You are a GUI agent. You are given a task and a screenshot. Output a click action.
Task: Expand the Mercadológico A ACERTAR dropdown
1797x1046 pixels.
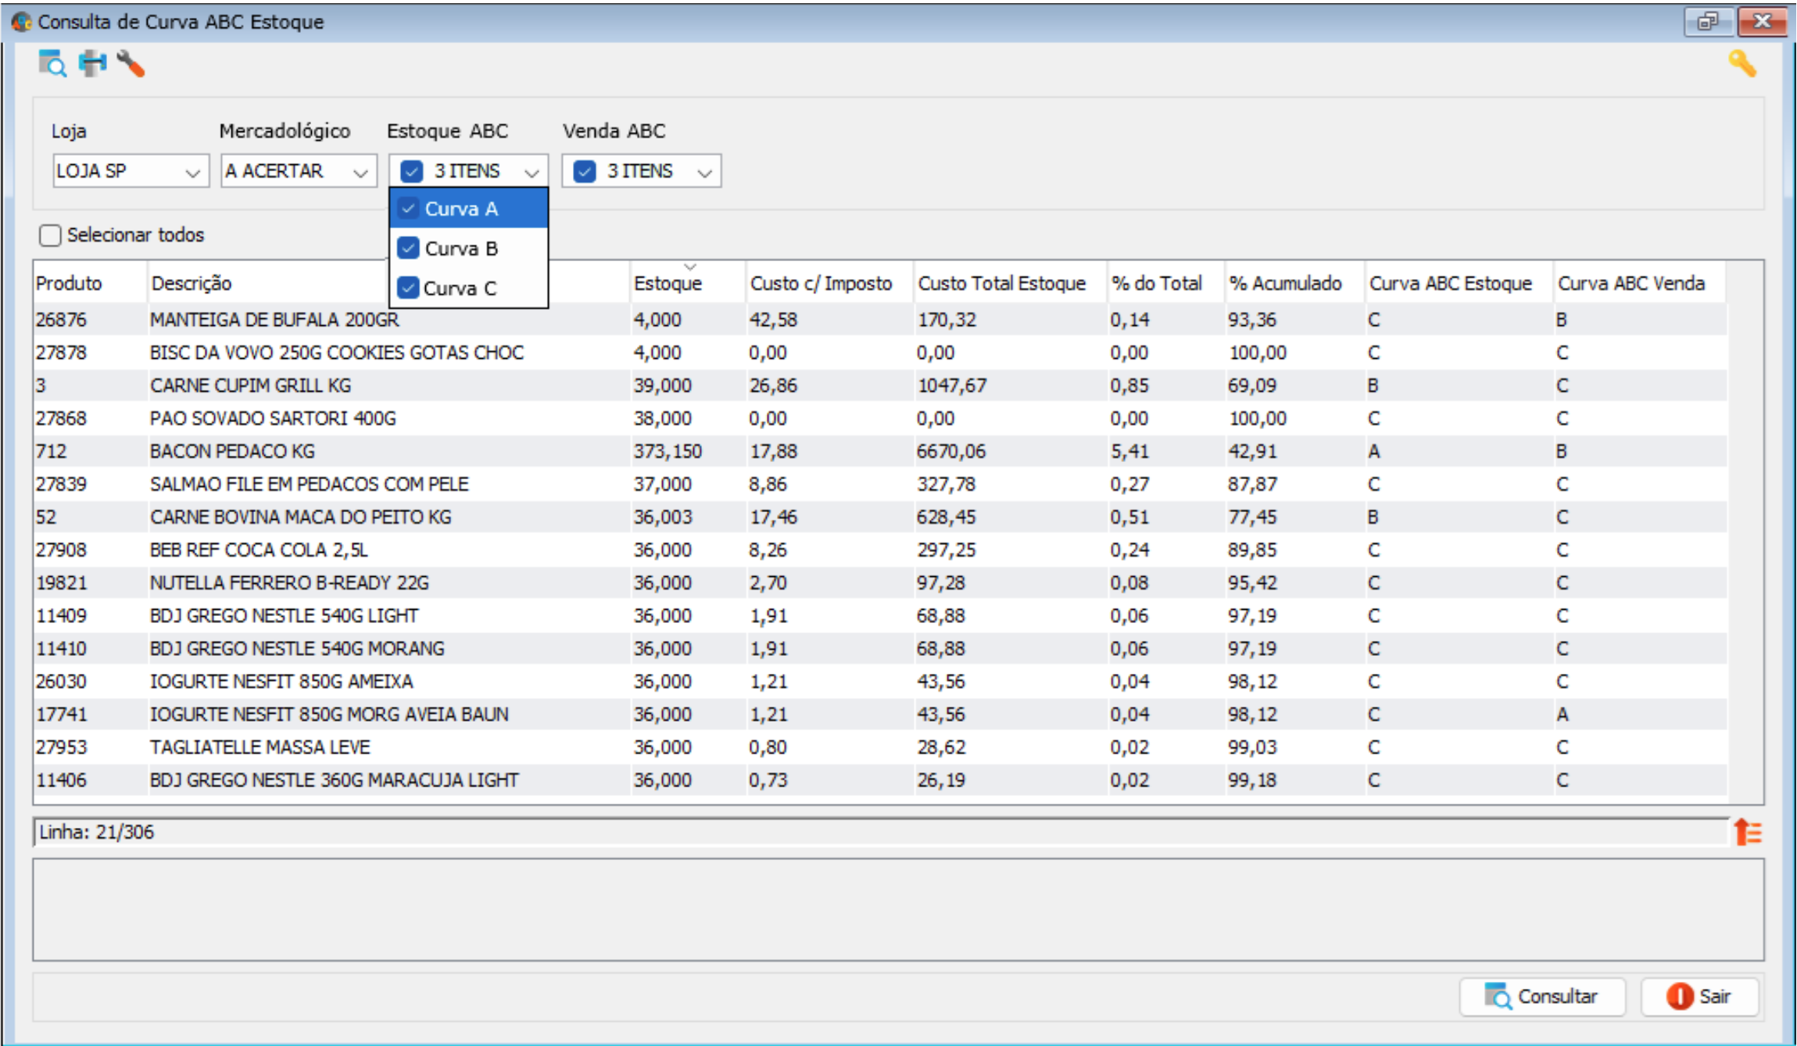tap(360, 172)
